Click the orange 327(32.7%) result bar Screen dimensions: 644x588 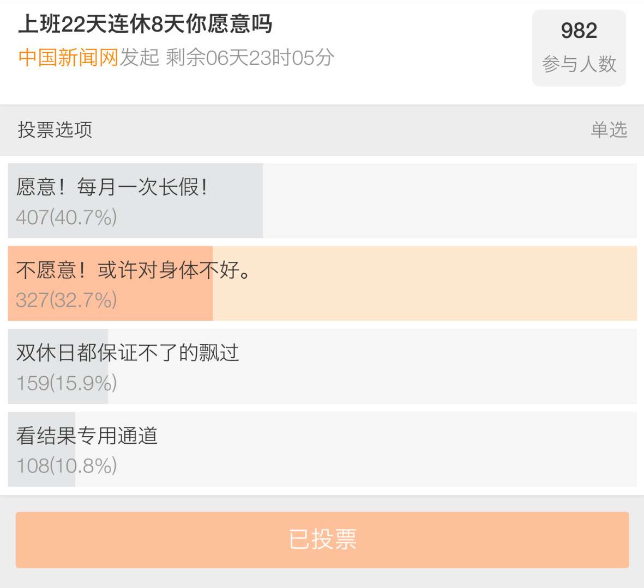pos(111,283)
